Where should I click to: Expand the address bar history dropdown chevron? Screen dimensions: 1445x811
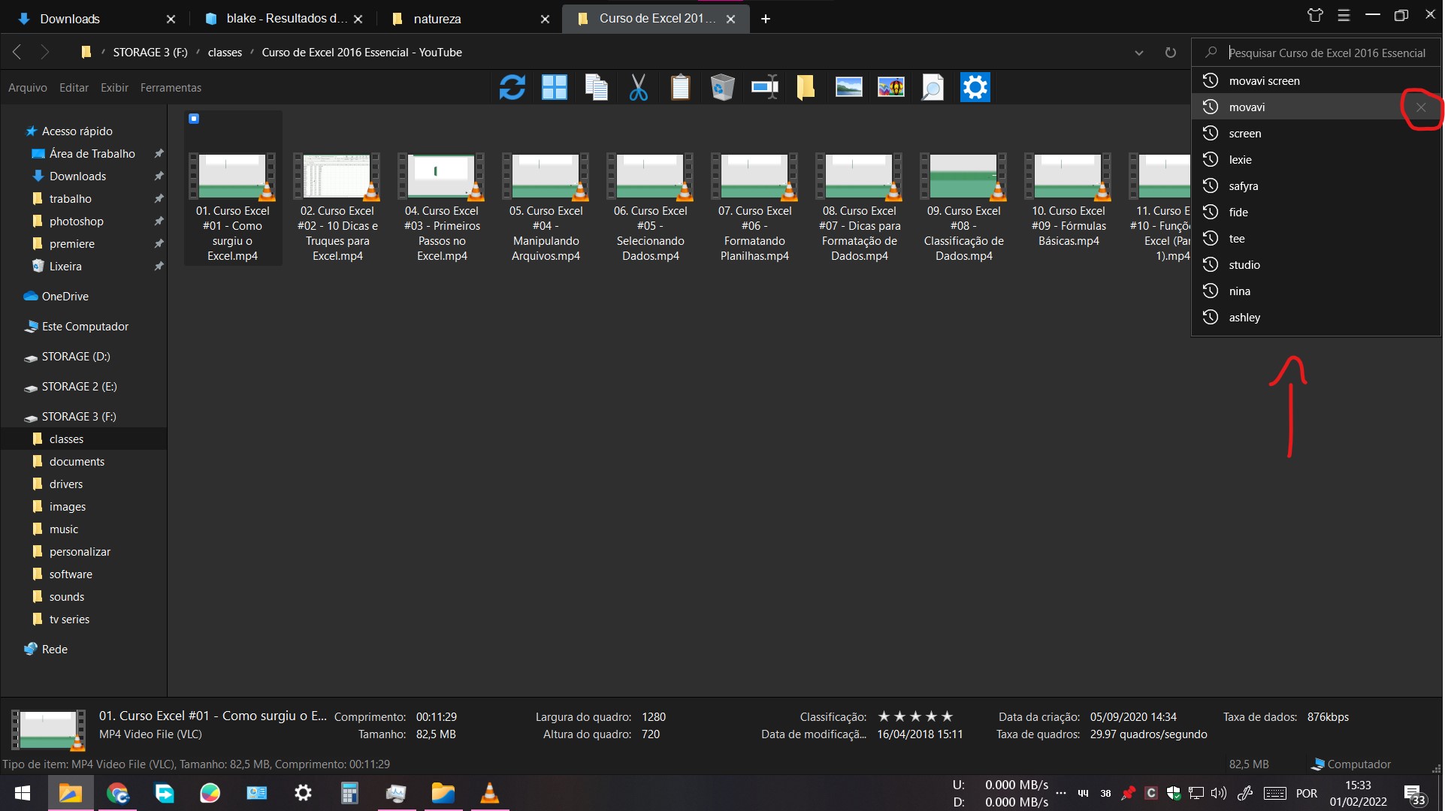click(1139, 53)
